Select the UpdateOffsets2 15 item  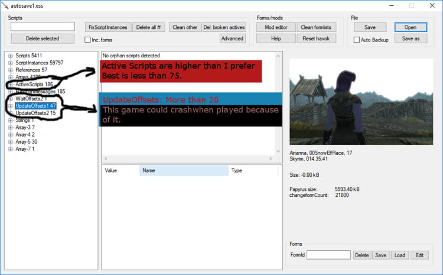tap(35, 113)
